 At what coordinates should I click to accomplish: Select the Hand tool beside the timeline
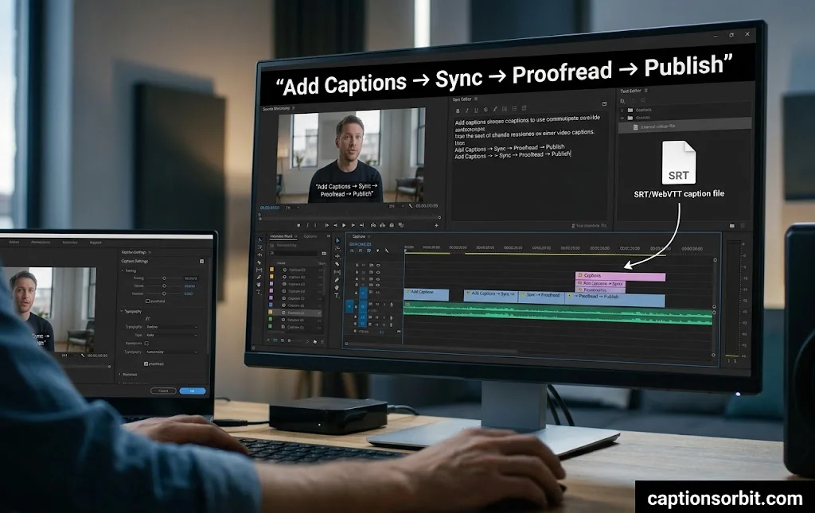(x=337, y=287)
